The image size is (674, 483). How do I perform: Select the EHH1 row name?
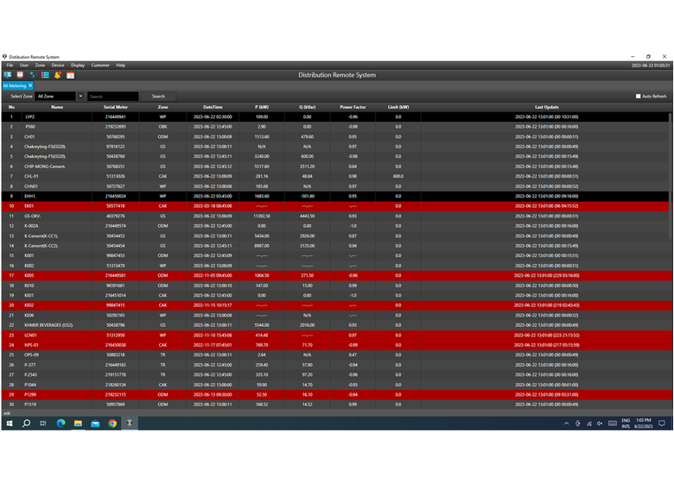point(30,197)
